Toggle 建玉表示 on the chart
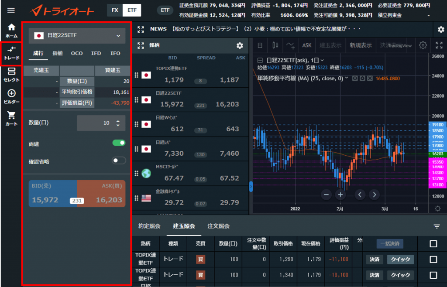447x287 pixels. (330, 45)
